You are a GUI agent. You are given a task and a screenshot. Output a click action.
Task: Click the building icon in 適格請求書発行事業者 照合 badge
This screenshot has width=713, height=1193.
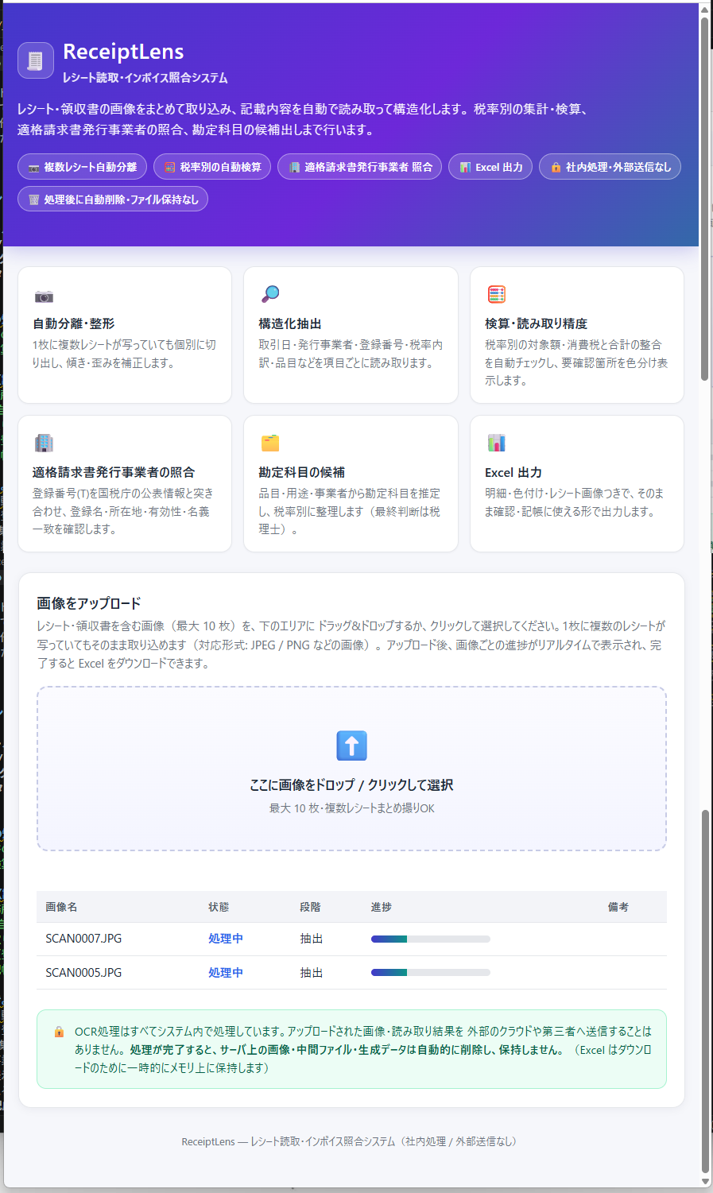tap(294, 168)
